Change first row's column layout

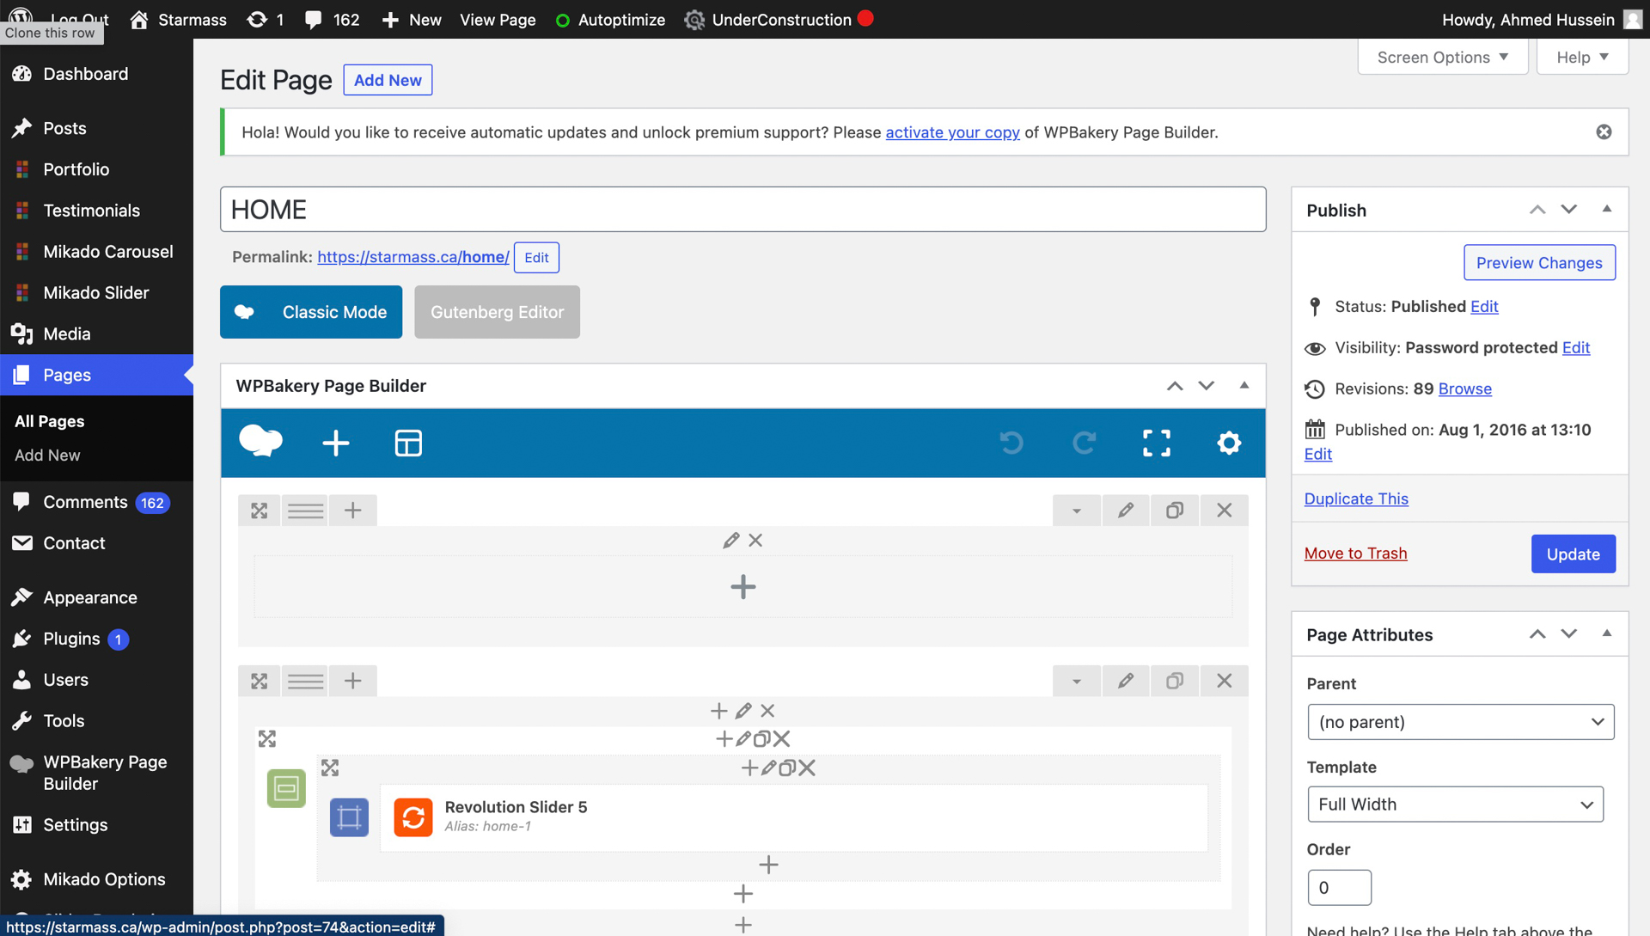pyautogui.click(x=305, y=511)
